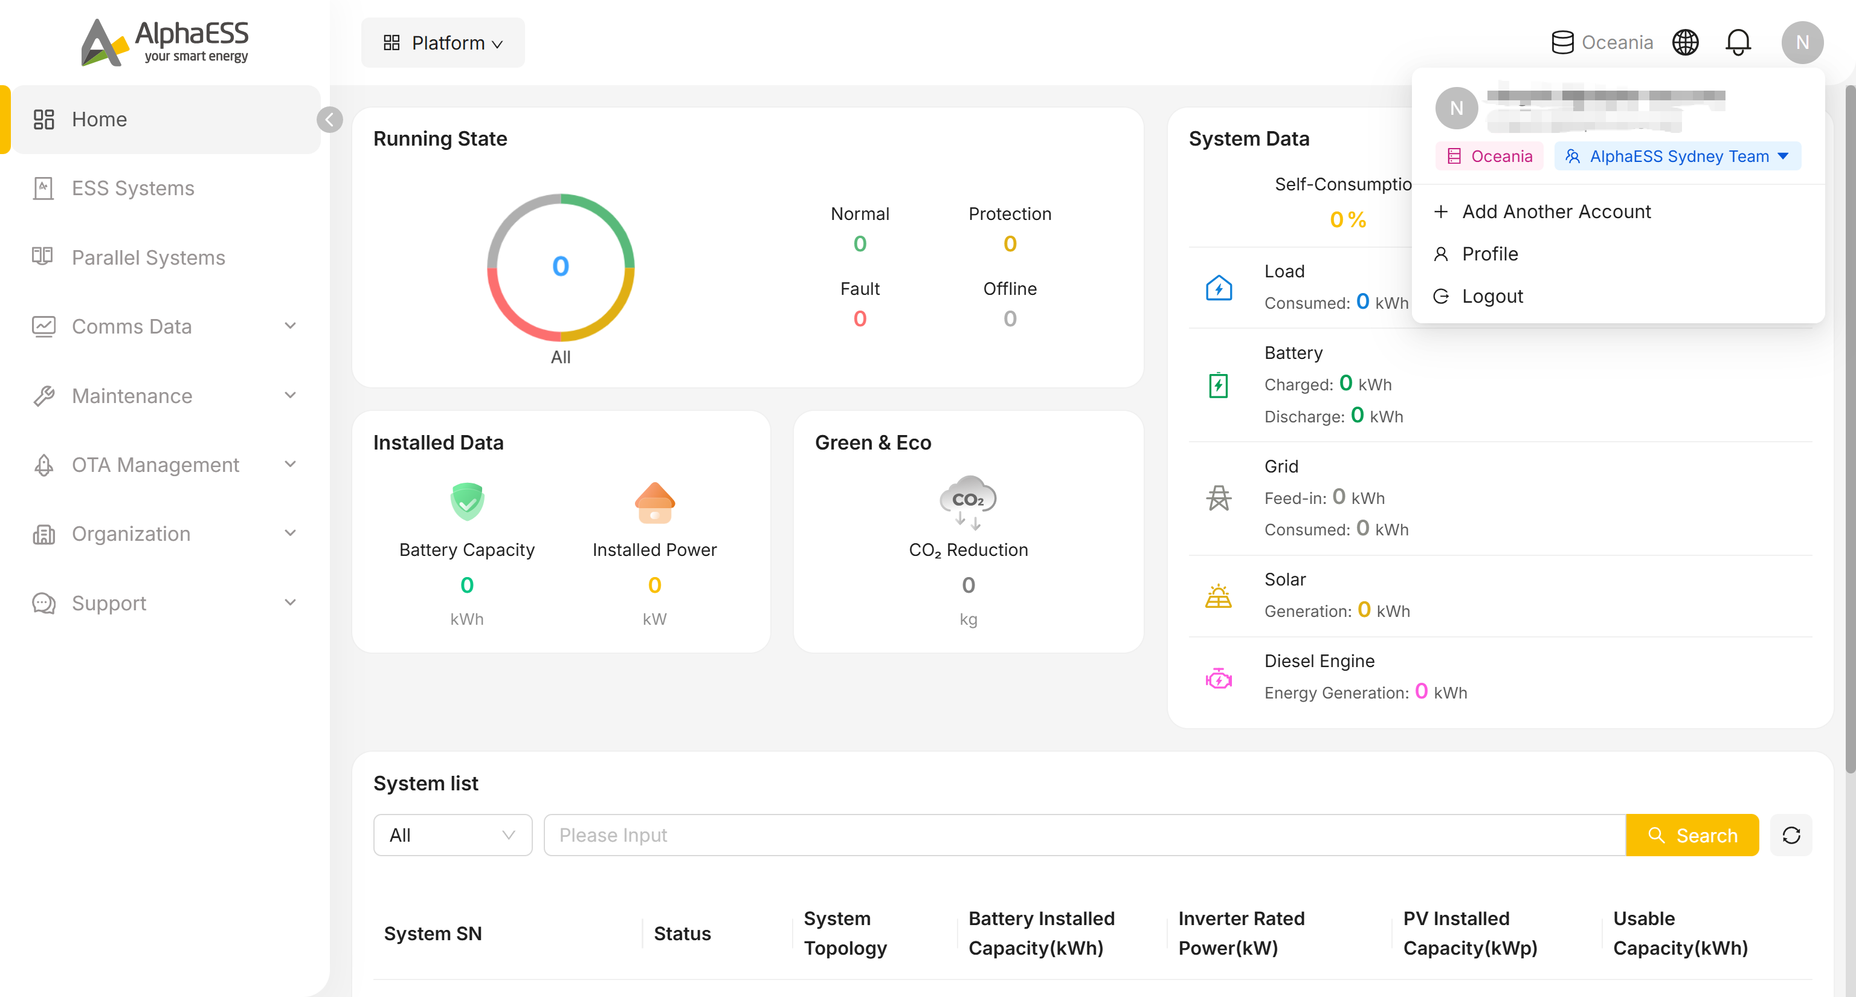This screenshot has width=1856, height=997.
Task: Expand the Comms Data menu
Action: tap(165, 326)
